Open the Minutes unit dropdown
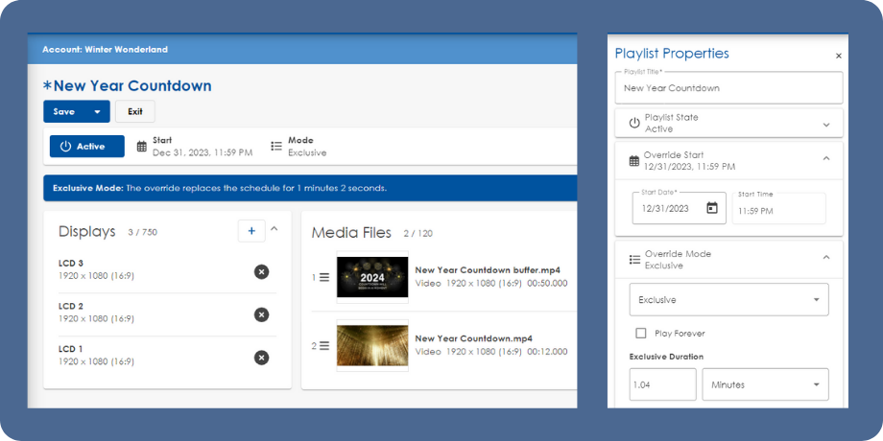The width and height of the screenshot is (883, 441). point(765,384)
